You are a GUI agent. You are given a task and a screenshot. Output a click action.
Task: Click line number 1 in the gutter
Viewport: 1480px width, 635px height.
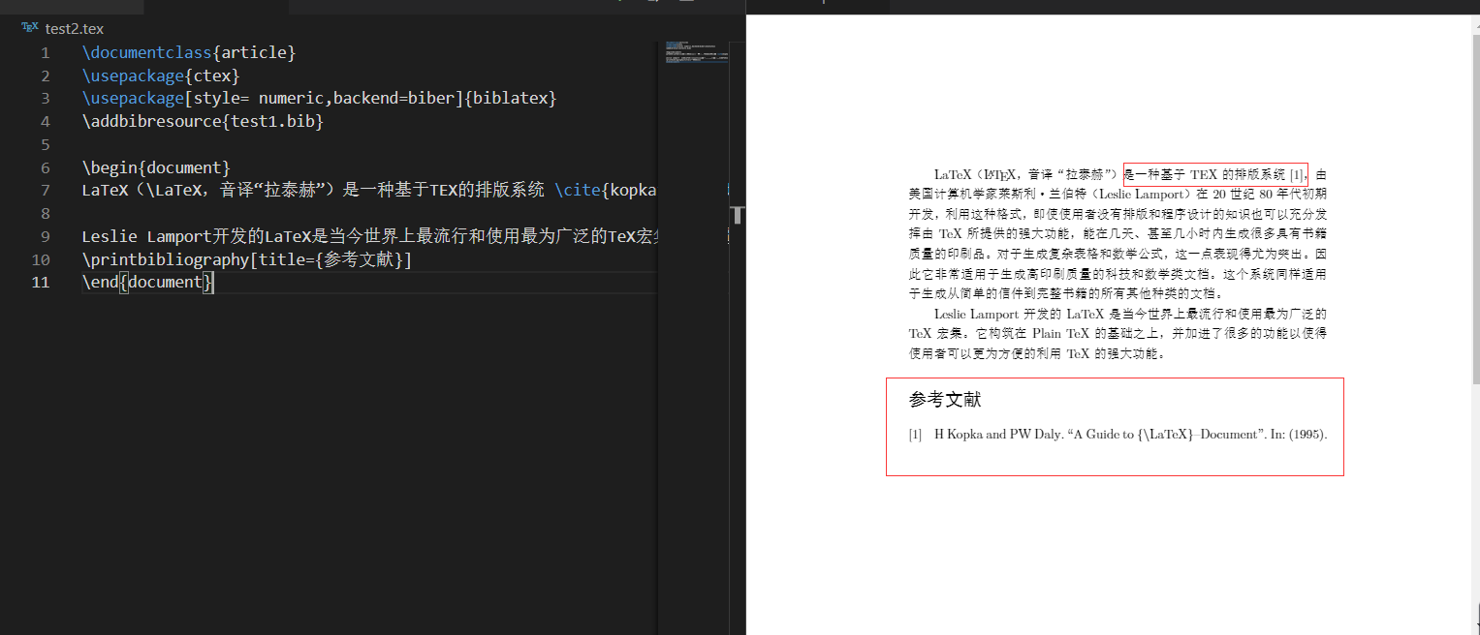pyautogui.click(x=45, y=52)
